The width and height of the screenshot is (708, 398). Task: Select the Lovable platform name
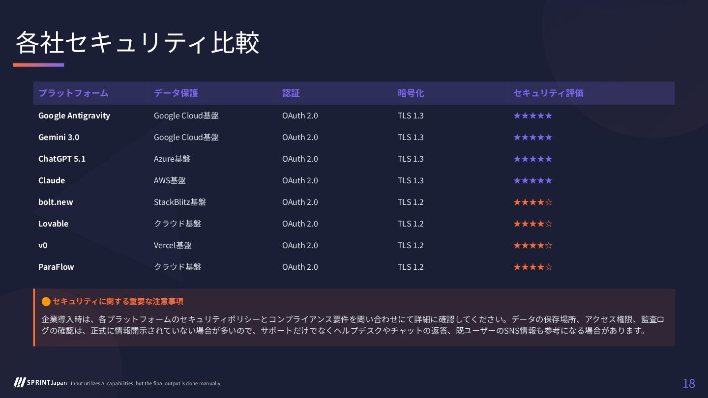pos(54,224)
